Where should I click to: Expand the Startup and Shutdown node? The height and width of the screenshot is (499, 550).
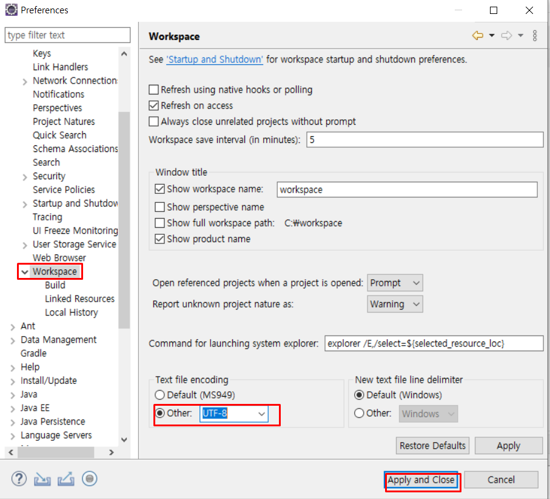(x=24, y=205)
